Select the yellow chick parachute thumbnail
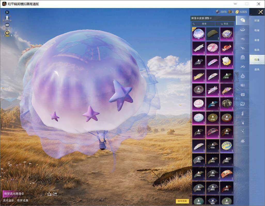This screenshot has height=206, width=265. pyautogui.click(x=227, y=62)
